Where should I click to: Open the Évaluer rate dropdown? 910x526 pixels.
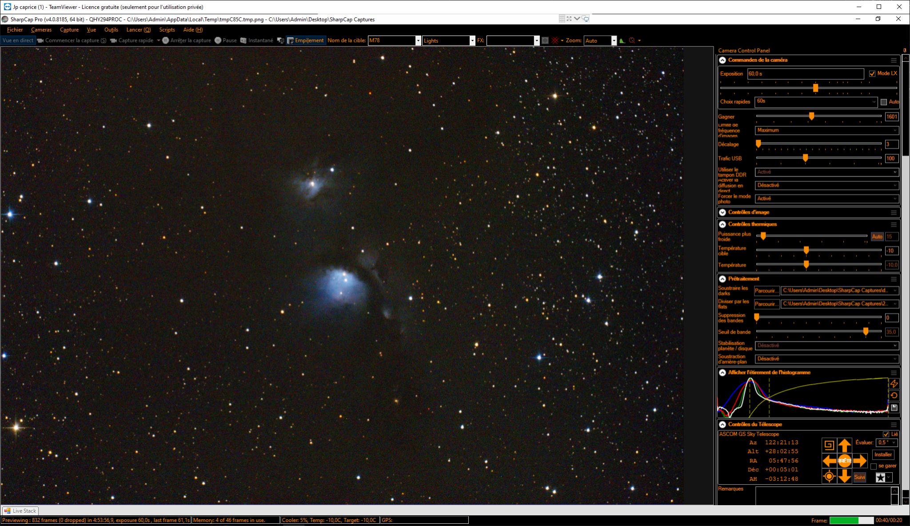tap(887, 442)
